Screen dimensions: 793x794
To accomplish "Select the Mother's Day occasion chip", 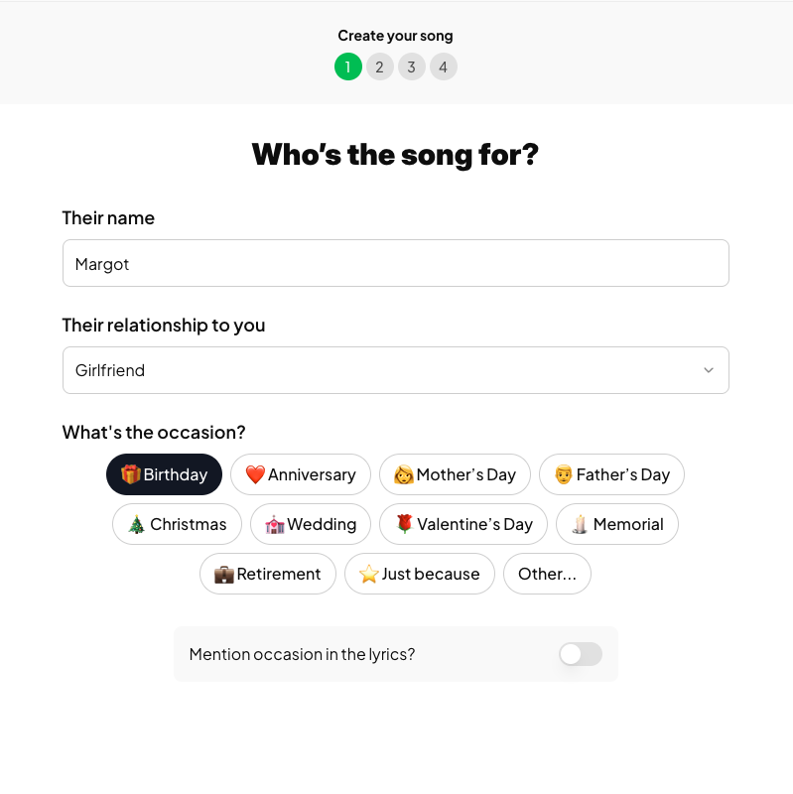I will 455,474.
